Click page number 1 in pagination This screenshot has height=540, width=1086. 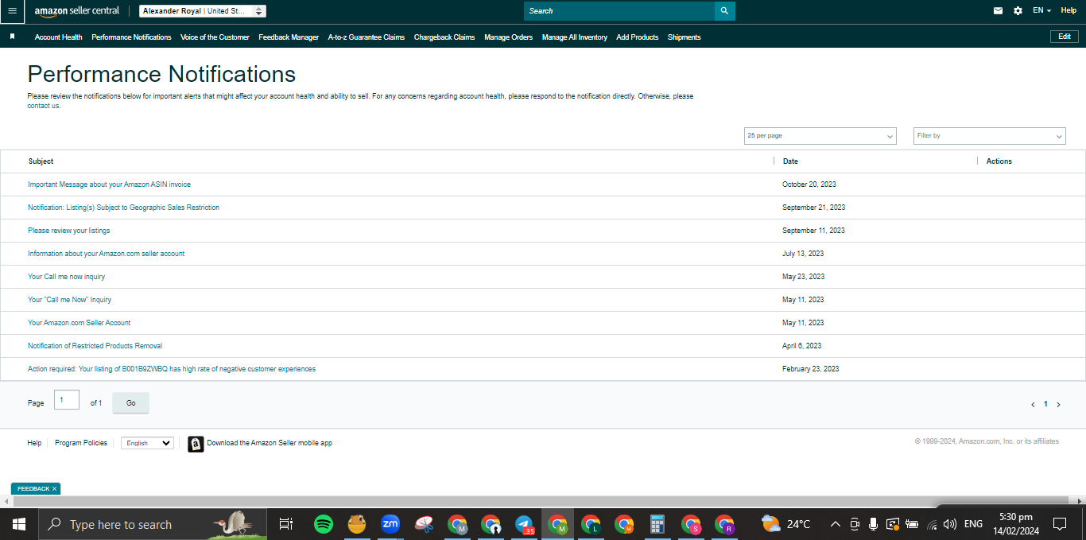[x=1045, y=404]
